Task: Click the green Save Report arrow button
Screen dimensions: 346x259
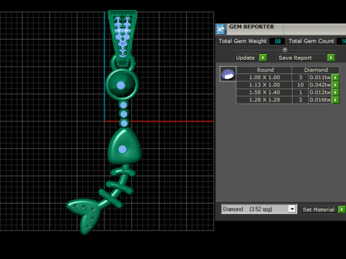Action: click(331, 58)
